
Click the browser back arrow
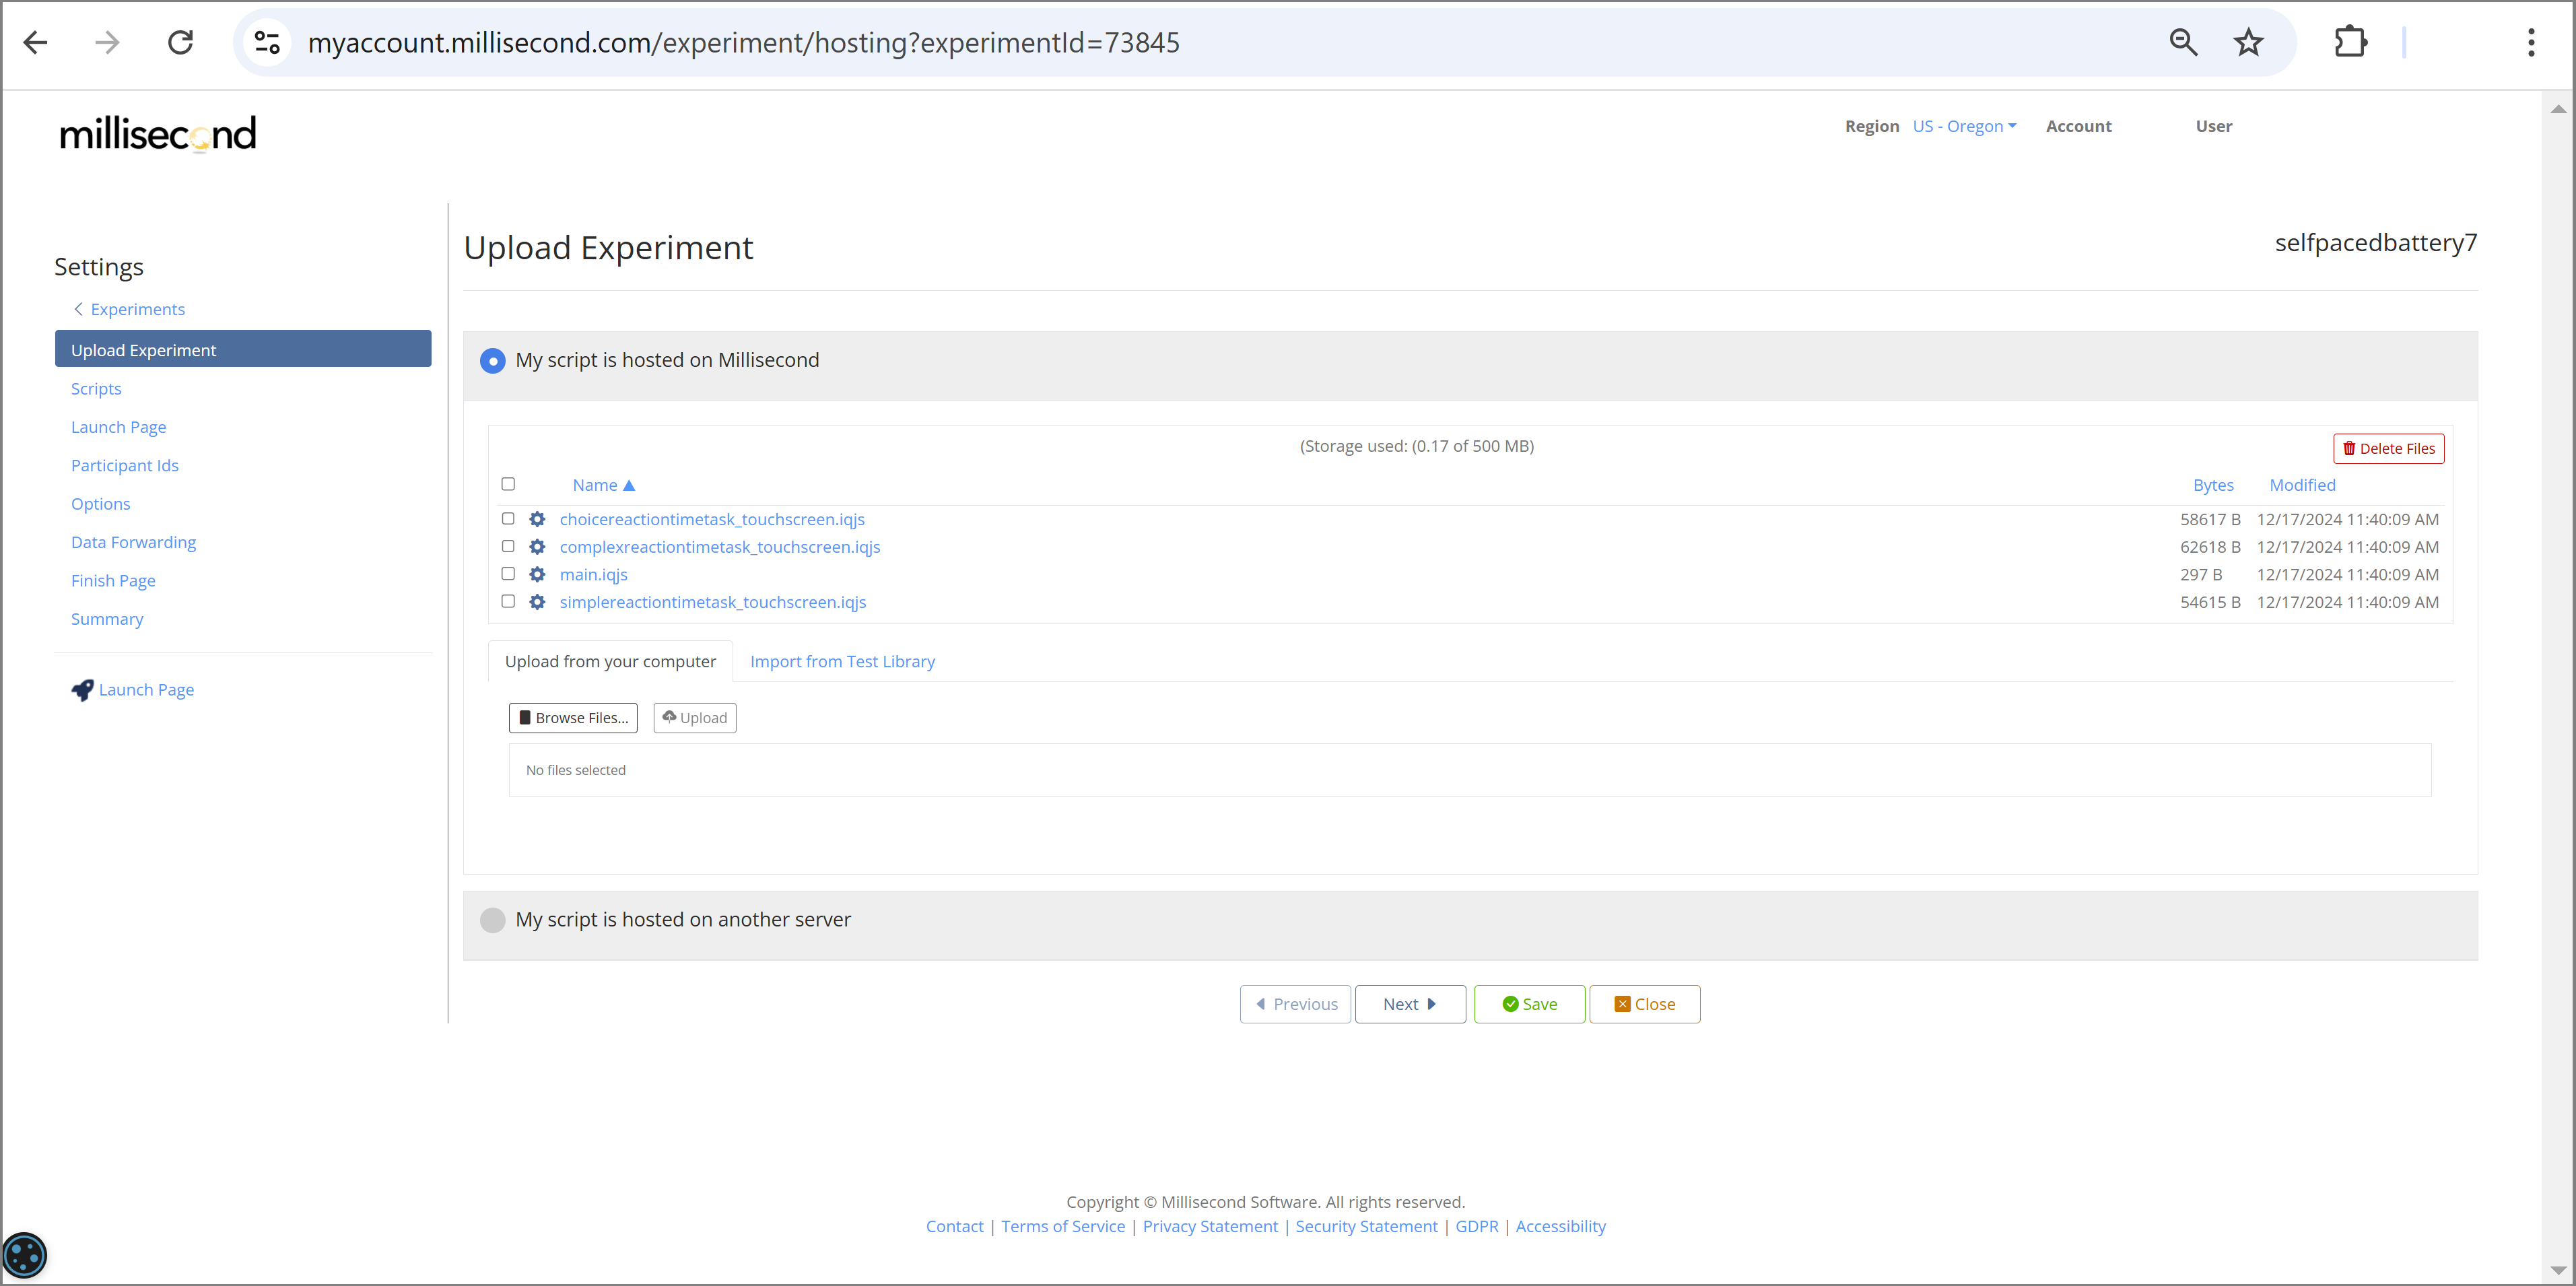[x=36, y=43]
